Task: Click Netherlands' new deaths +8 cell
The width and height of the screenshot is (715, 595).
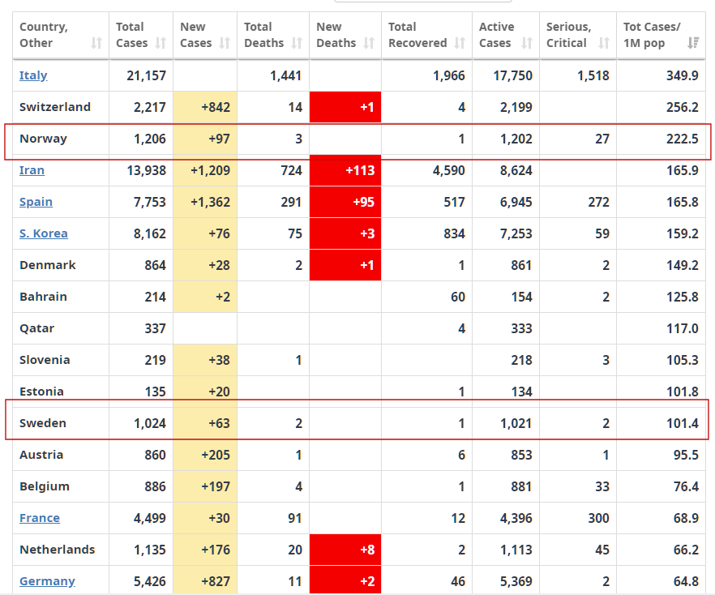Action: (x=345, y=550)
